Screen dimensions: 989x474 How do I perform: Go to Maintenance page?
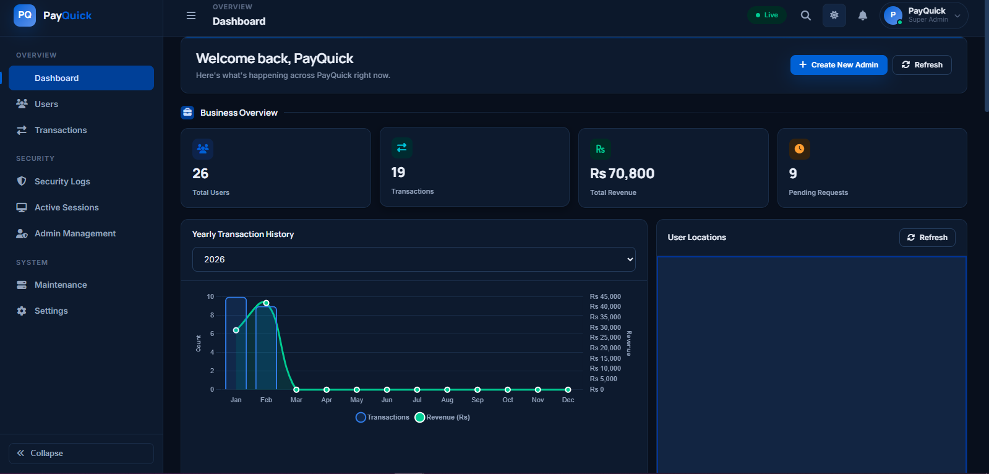click(81, 285)
